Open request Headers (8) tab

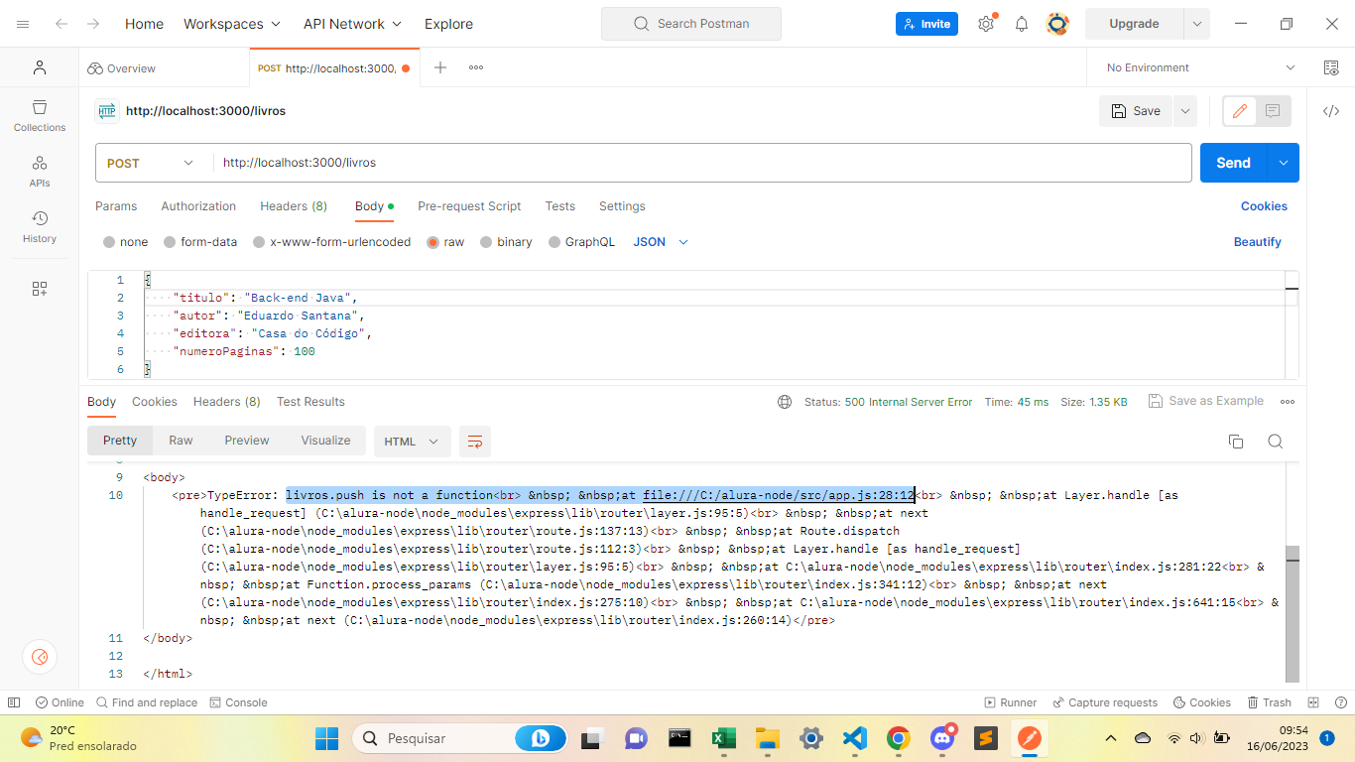(294, 206)
